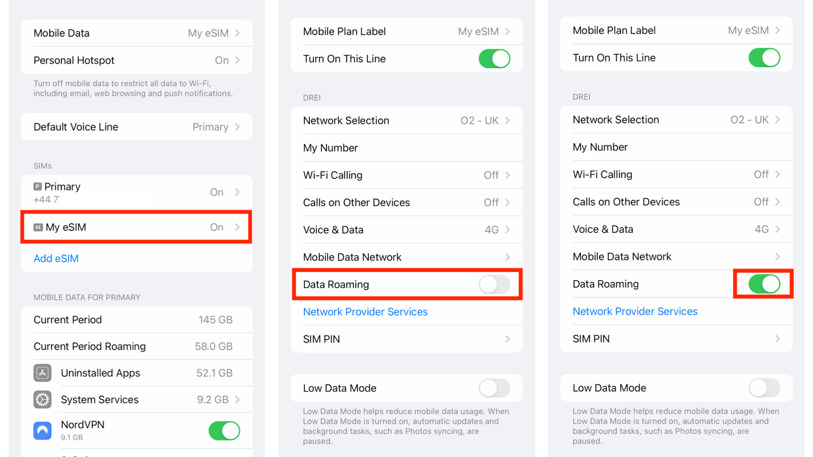Select the My eSIM row under SIMs
This screenshot has height=457, width=813.
tap(136, 227)
